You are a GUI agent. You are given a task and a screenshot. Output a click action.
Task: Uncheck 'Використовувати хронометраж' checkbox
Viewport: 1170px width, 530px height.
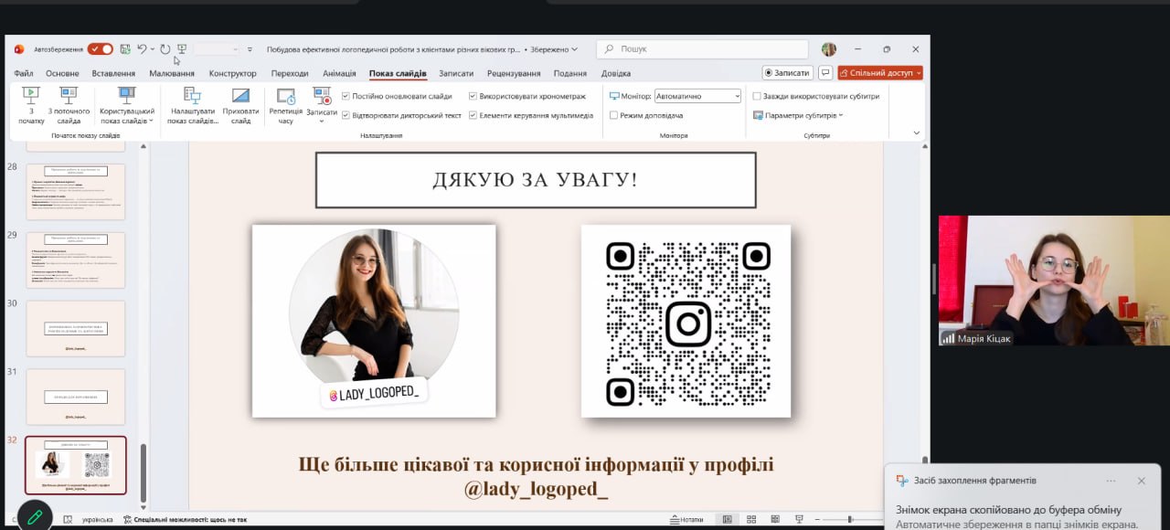click(x=473, y=96)
